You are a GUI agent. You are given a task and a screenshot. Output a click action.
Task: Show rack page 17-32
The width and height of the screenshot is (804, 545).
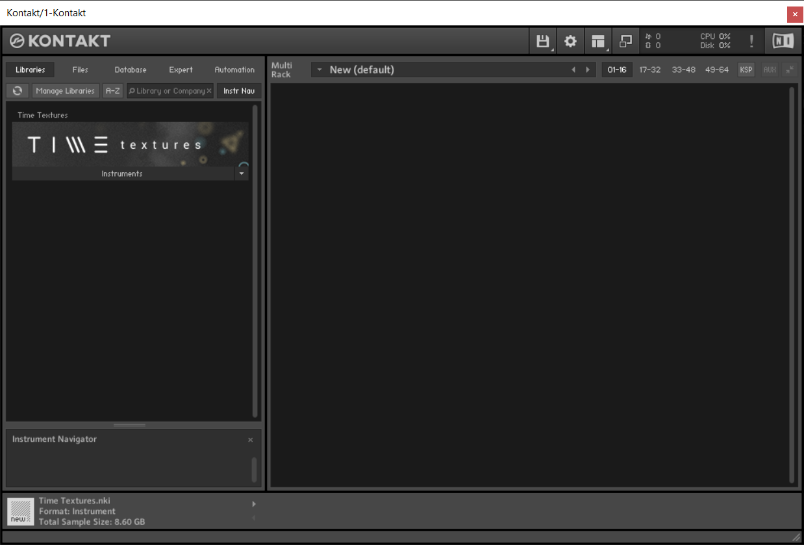coord(650,70)
